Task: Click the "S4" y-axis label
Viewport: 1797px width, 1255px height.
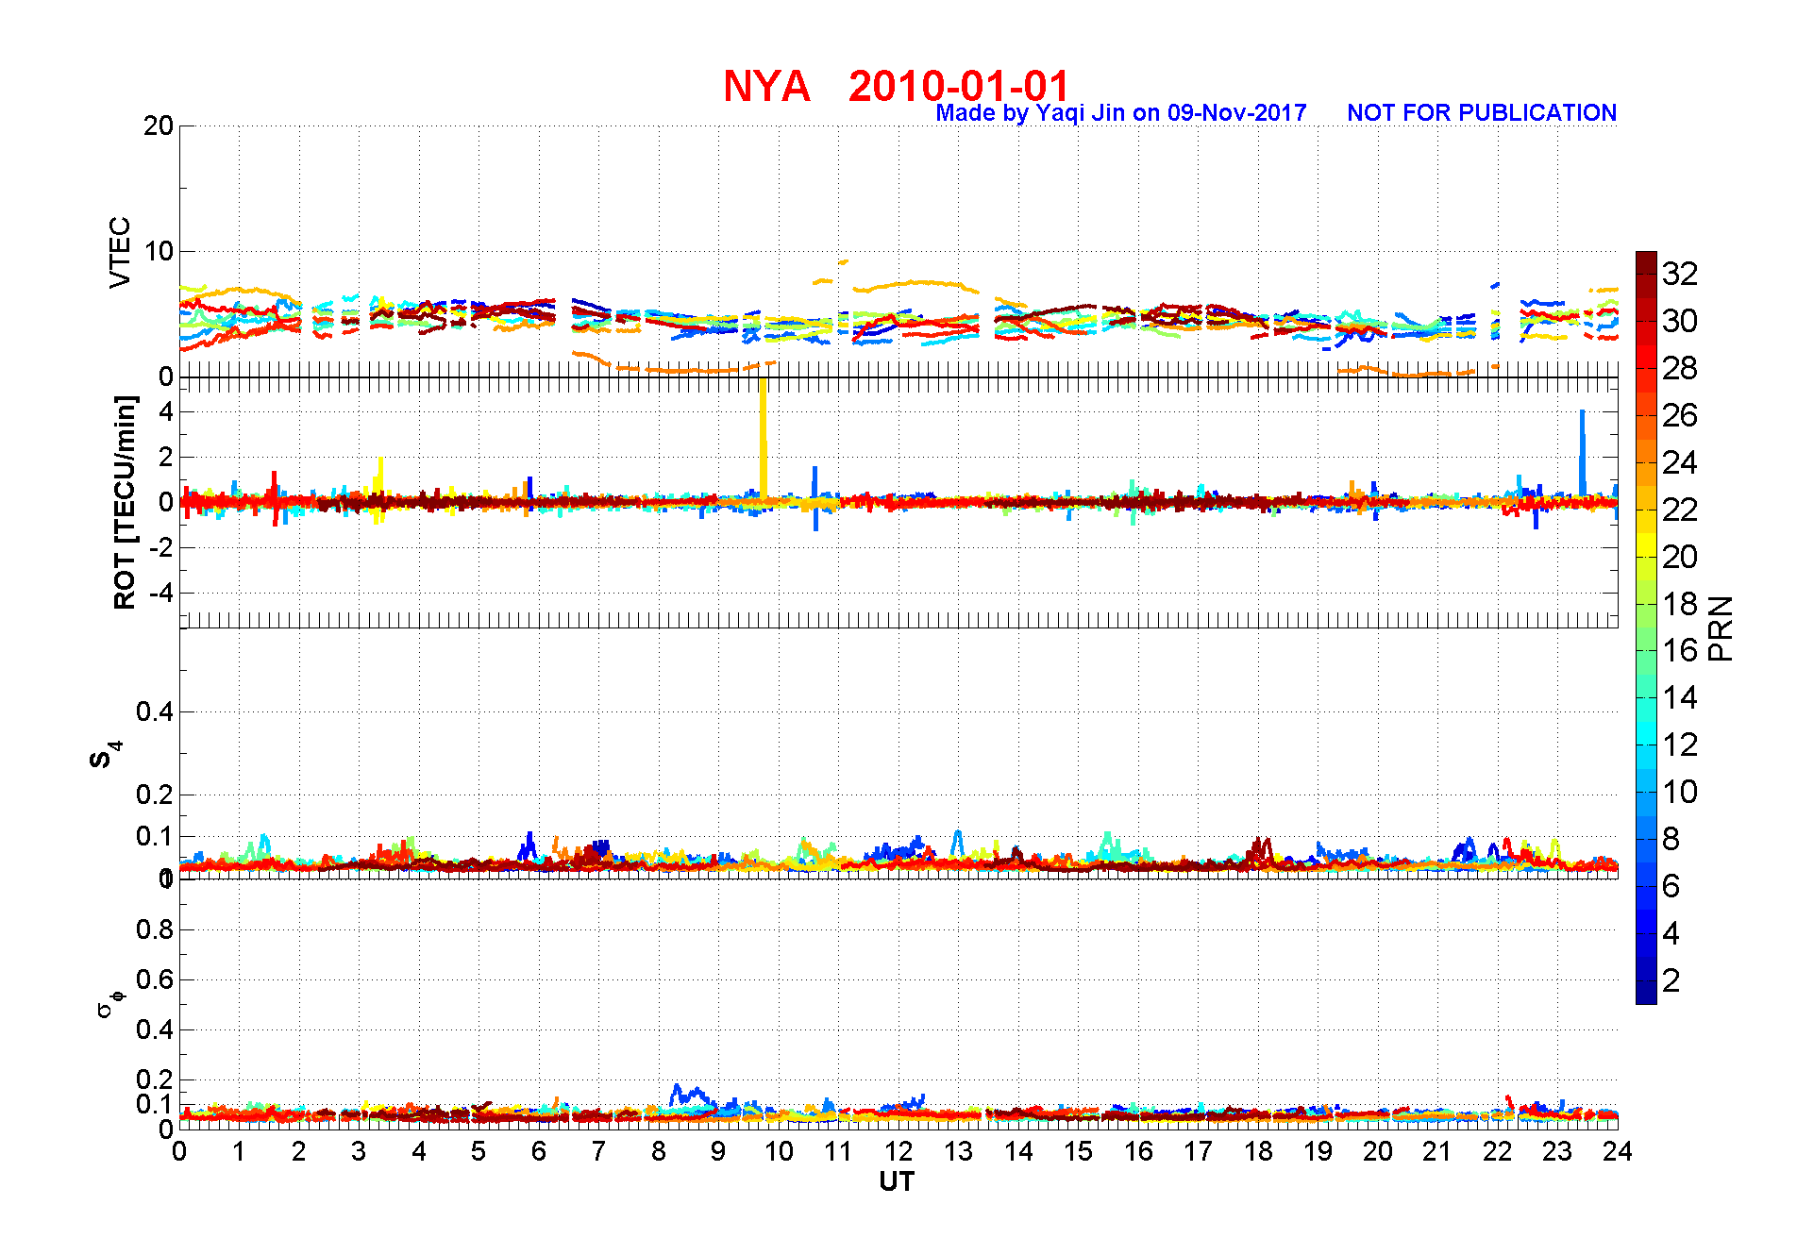Action: click(x=105, y=755)
